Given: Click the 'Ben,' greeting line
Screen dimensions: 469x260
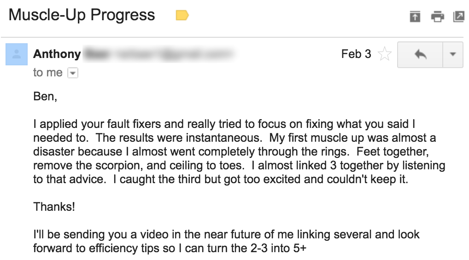Looking at the screenshot, I should 45,97.
